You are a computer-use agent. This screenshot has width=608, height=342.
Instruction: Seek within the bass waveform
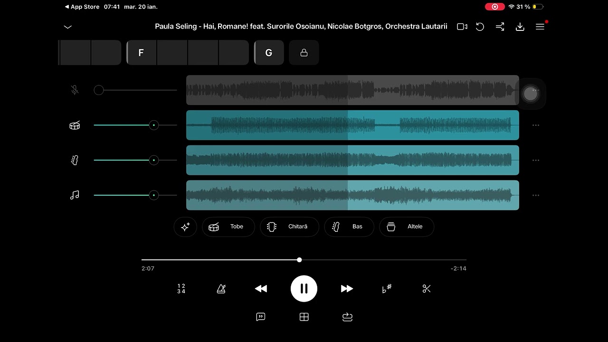(x=352, y=160)
